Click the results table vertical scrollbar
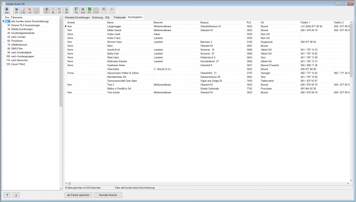The height and width of the screenshot is (202, 356). (x=351, y=101)
